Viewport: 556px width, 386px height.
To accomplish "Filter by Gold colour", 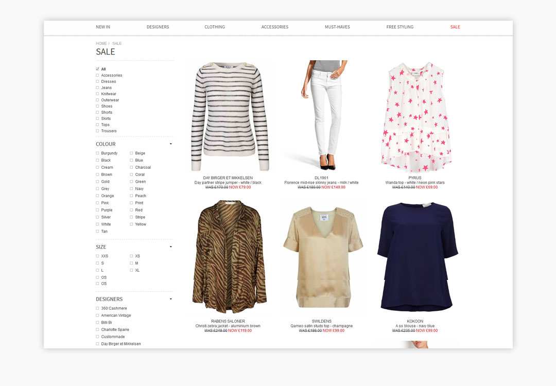I will [x=97, y=182].
